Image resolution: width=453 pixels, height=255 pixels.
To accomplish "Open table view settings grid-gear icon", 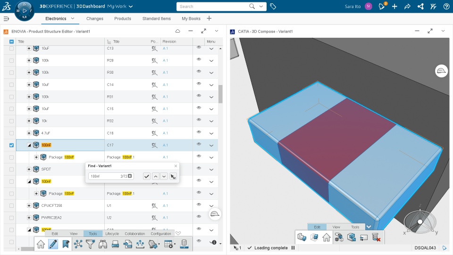I will pos(169,244).
